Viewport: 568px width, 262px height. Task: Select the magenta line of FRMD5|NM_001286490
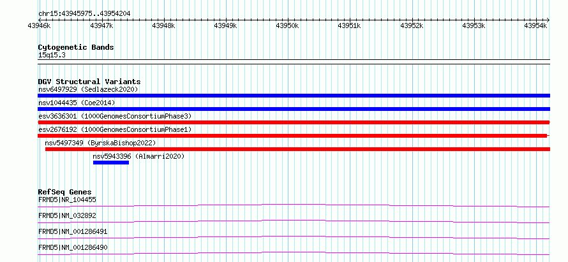294,253
